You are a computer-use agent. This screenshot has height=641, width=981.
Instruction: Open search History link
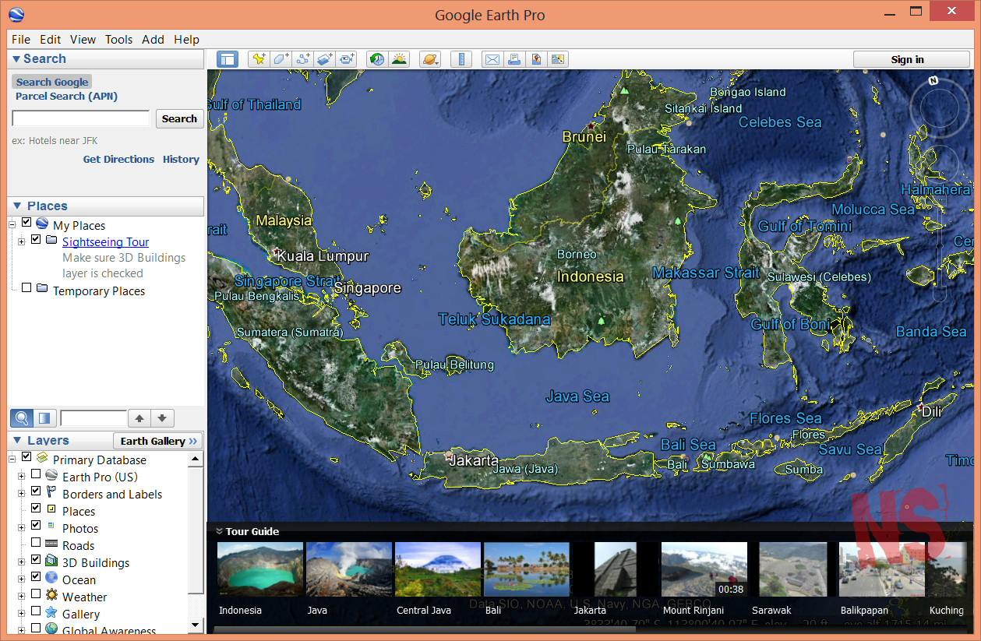pos(181,159)
